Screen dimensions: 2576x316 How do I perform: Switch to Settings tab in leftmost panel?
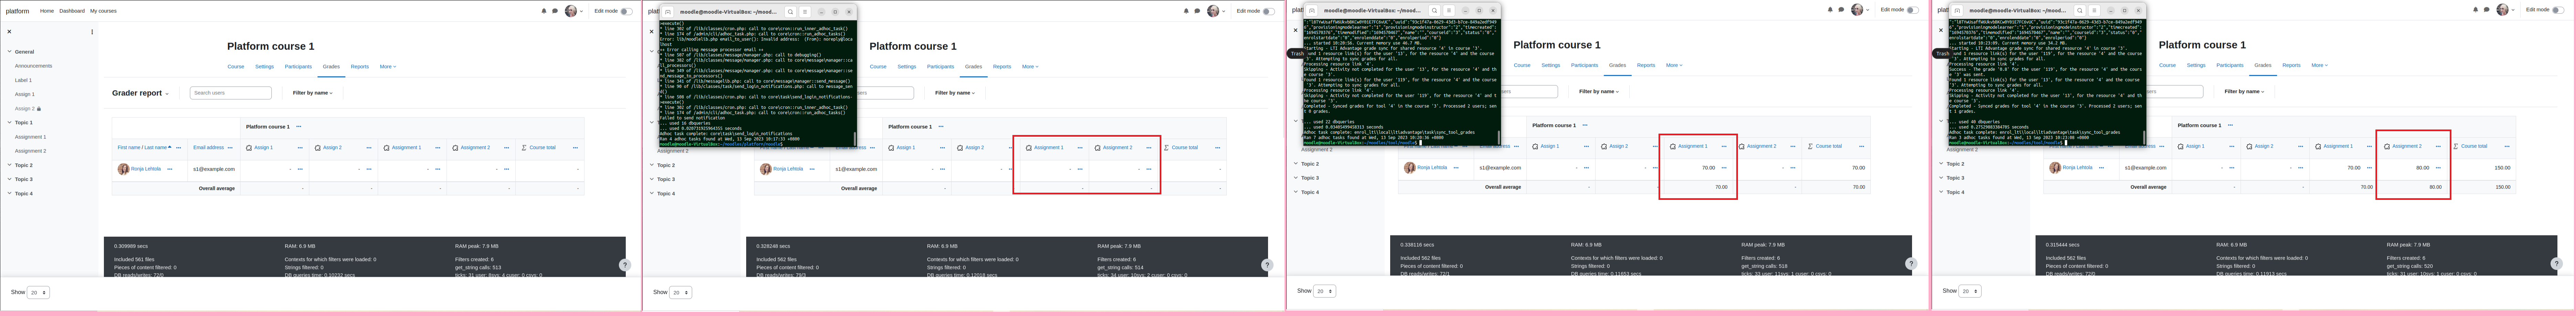tap(264, 67)
